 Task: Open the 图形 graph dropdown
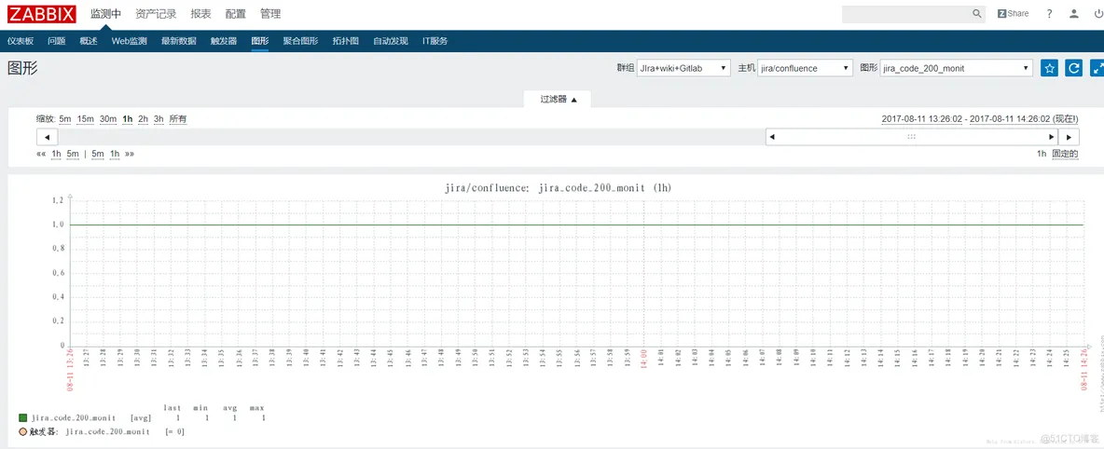[956, 68]
